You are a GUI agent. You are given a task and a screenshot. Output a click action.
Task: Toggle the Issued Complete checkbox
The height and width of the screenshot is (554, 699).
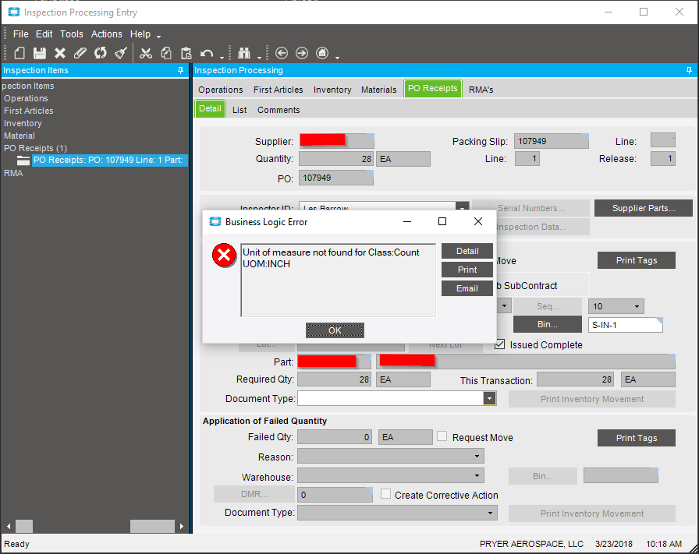[500, 344]
